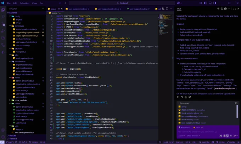Image resolution: width=241 pixels, height=144 pixels.
Task: Expand the OUTLINE section
Action: pyautogui.click(x=26, y=136)
